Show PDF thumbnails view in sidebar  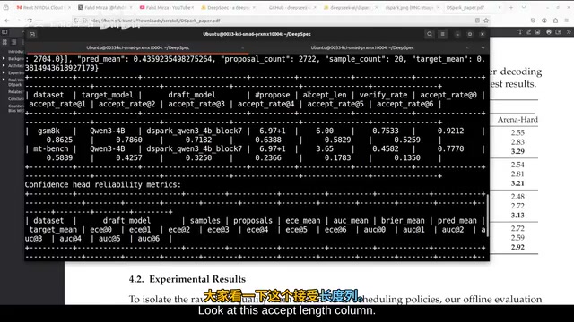(x=4, y=42)
